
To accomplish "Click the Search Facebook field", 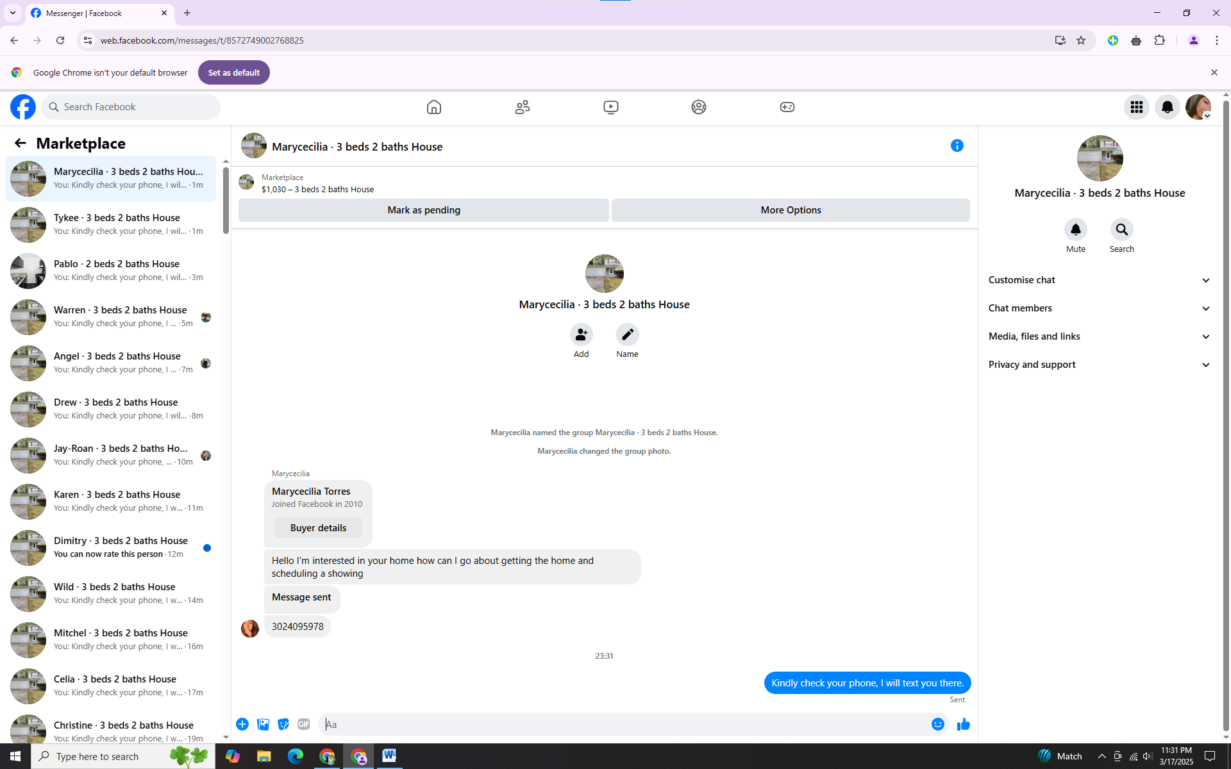I will click(131, 107).
